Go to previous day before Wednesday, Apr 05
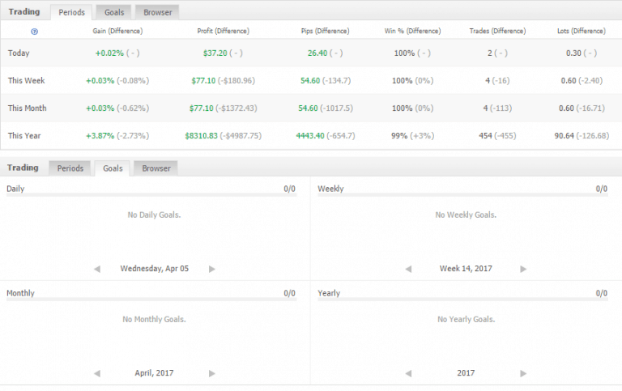Screen dimensions: 622x391 click(97, 268)
